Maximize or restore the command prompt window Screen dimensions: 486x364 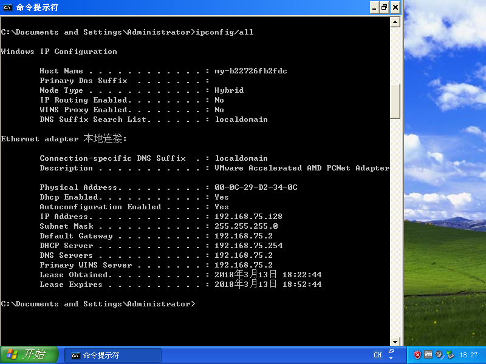pos(385,7)
